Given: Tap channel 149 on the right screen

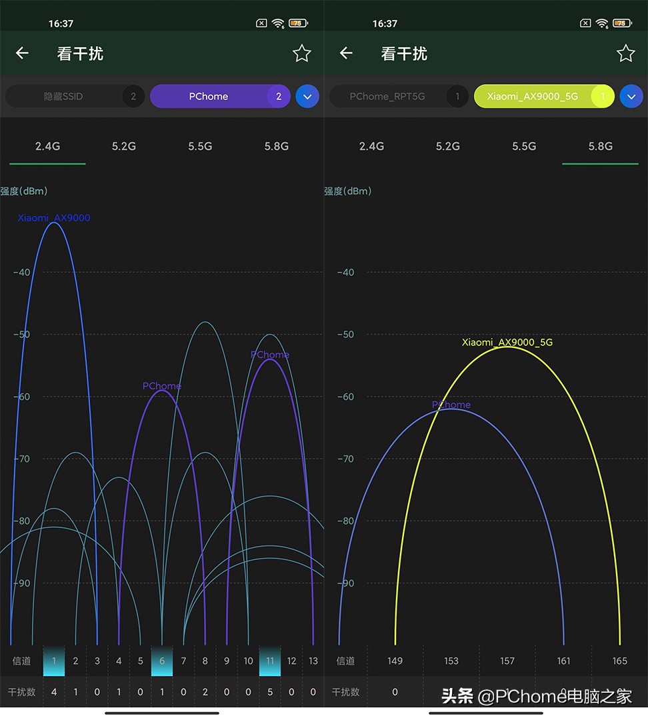Looking at the screenshot, I should click(395, 661).
